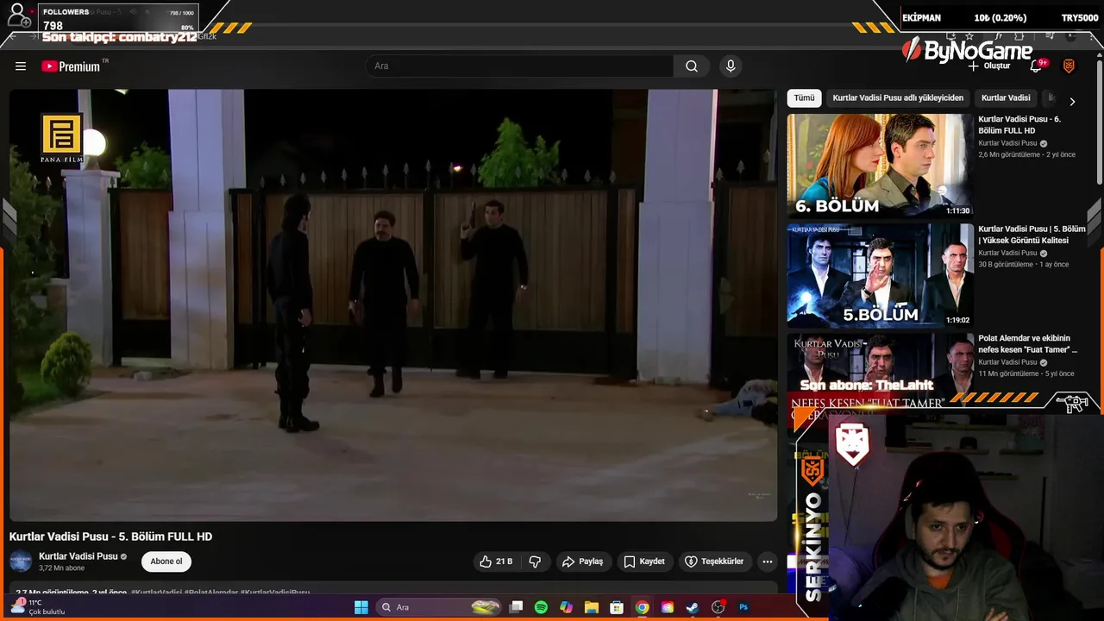Screen dimensions: 1104x621
Task: Click the main video player area
Action: (x=392, y=304)
